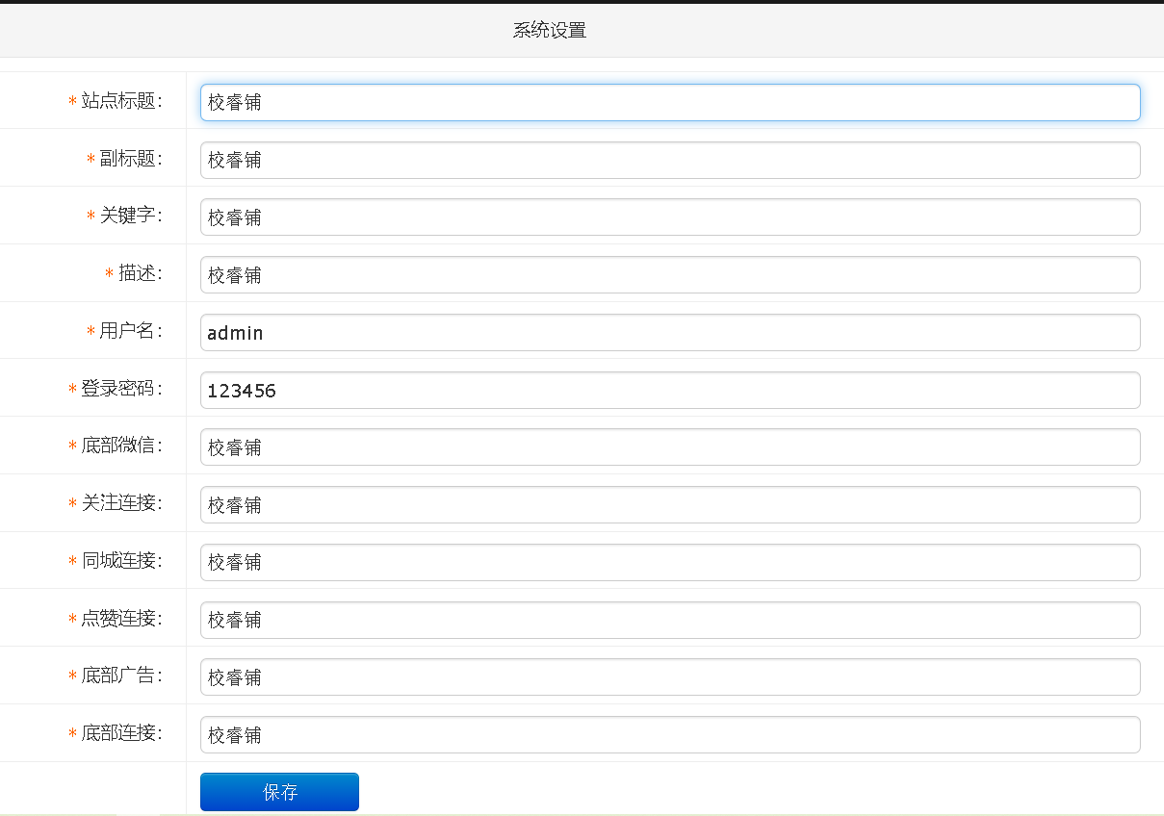Click the 关注连接 text field
The width and height of the screenshot is (1164, 816).
coord(669,504)
